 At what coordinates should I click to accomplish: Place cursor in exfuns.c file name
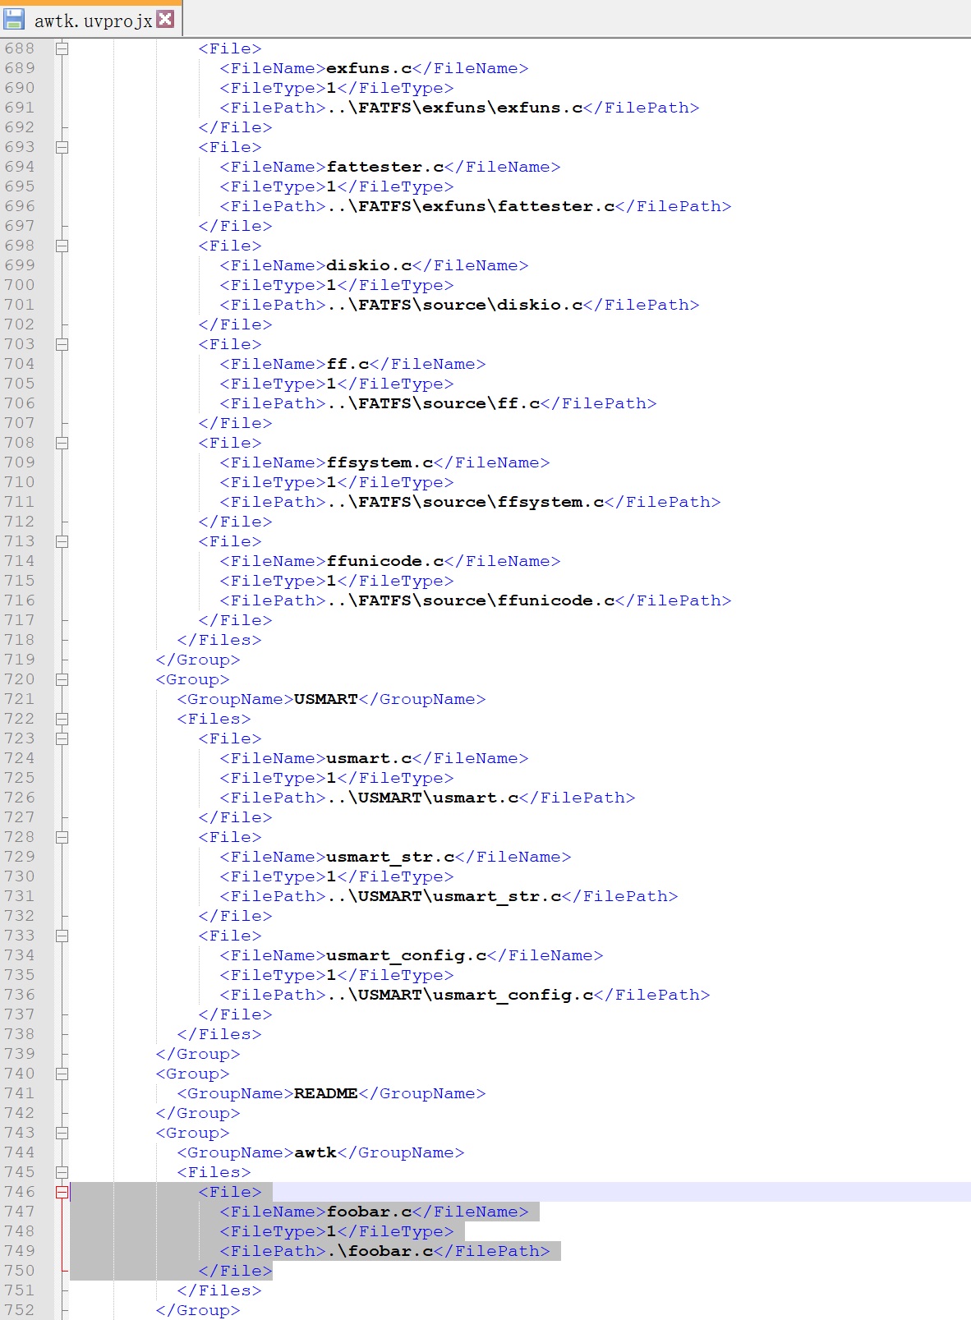369,68
